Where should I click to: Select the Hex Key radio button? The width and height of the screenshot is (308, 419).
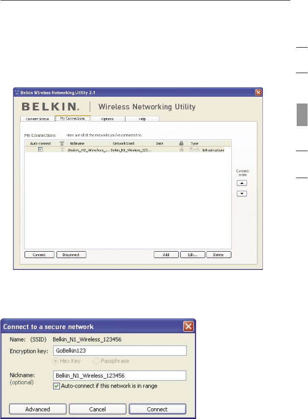(x=56, y=361)
